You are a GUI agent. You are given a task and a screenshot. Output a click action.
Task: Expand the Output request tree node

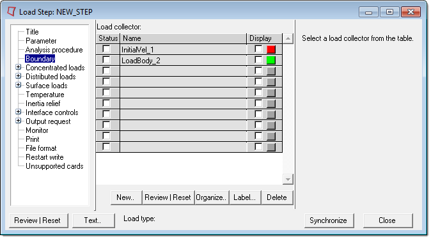tap(19, 121)
